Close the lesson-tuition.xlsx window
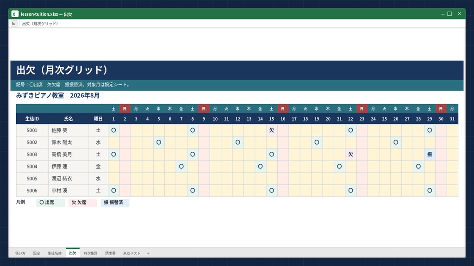Screen dimensions: 474x266 tap(459, 14)
